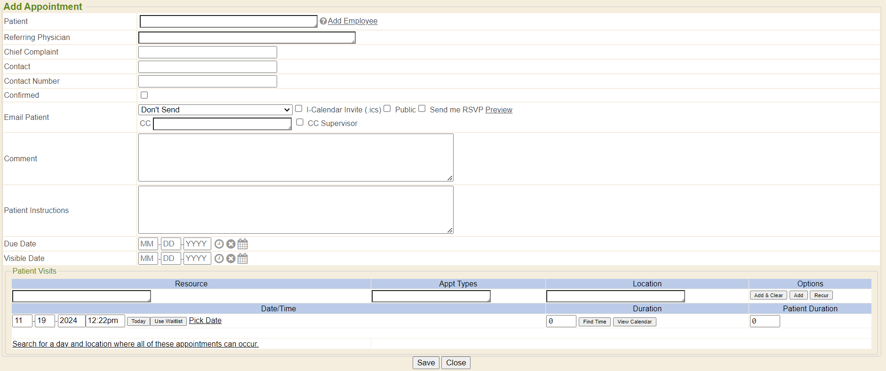Click the Patient combo box field
Image resolution: width=886 pixels, height=371 pixels.
point(228,21)
